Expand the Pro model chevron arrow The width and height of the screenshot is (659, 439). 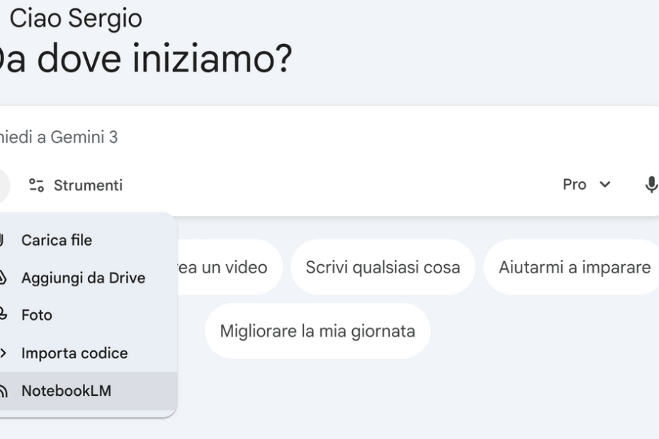click(x=604, y=185)
